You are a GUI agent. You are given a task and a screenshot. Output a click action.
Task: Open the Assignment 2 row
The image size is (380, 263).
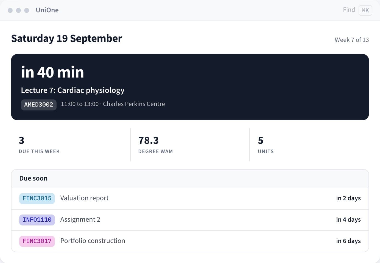(x=190, y=220)
